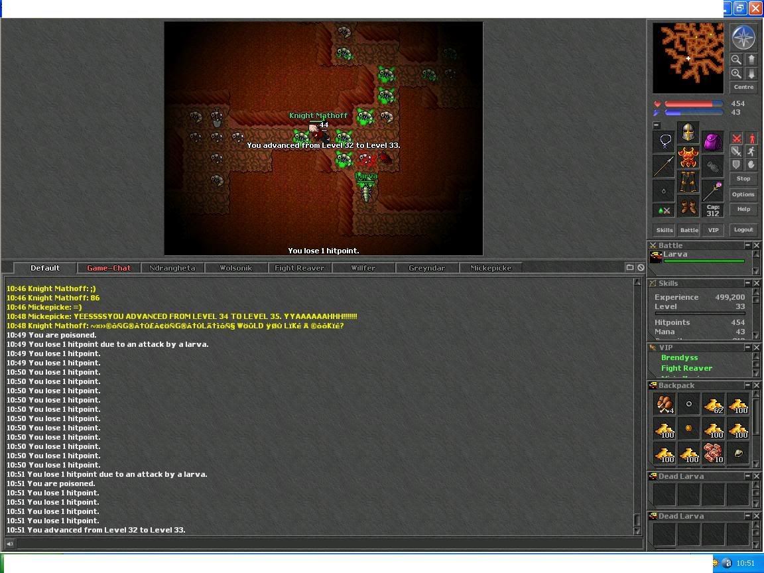
Task: Open the Mickepicke chat tab
Action: tap(491, 268)
